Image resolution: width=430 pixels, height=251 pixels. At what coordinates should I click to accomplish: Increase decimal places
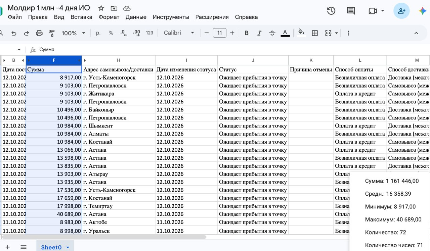137,33
